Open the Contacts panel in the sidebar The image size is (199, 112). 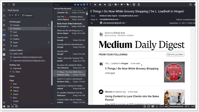point(4,45)
